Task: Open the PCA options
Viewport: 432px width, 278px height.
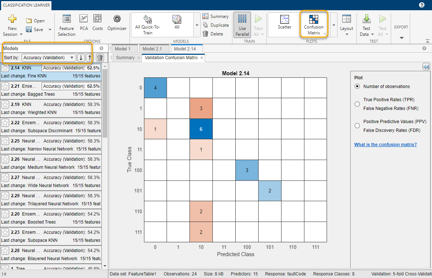Action: (x=84, y=23)
